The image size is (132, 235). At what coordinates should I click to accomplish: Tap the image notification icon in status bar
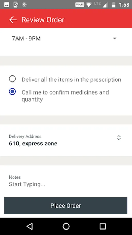7,5
